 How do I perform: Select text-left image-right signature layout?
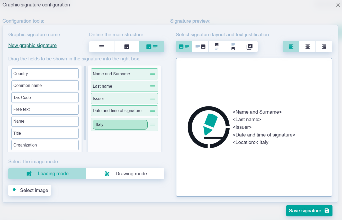pyautogui.click(x=200, y=47)
